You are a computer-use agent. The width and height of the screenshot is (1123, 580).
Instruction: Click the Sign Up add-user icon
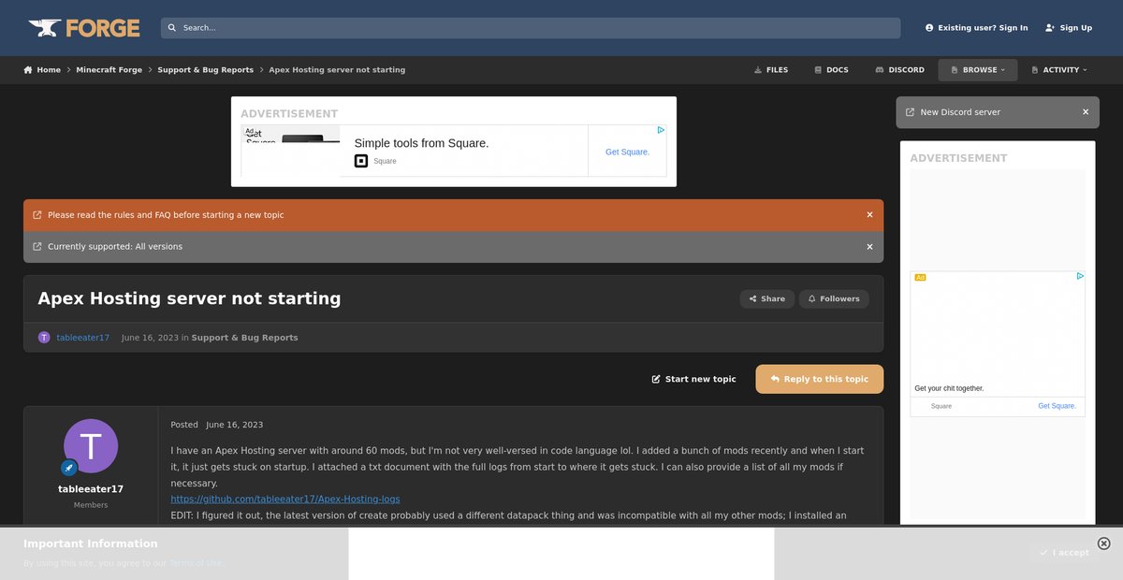click(x=1050, y=28)
